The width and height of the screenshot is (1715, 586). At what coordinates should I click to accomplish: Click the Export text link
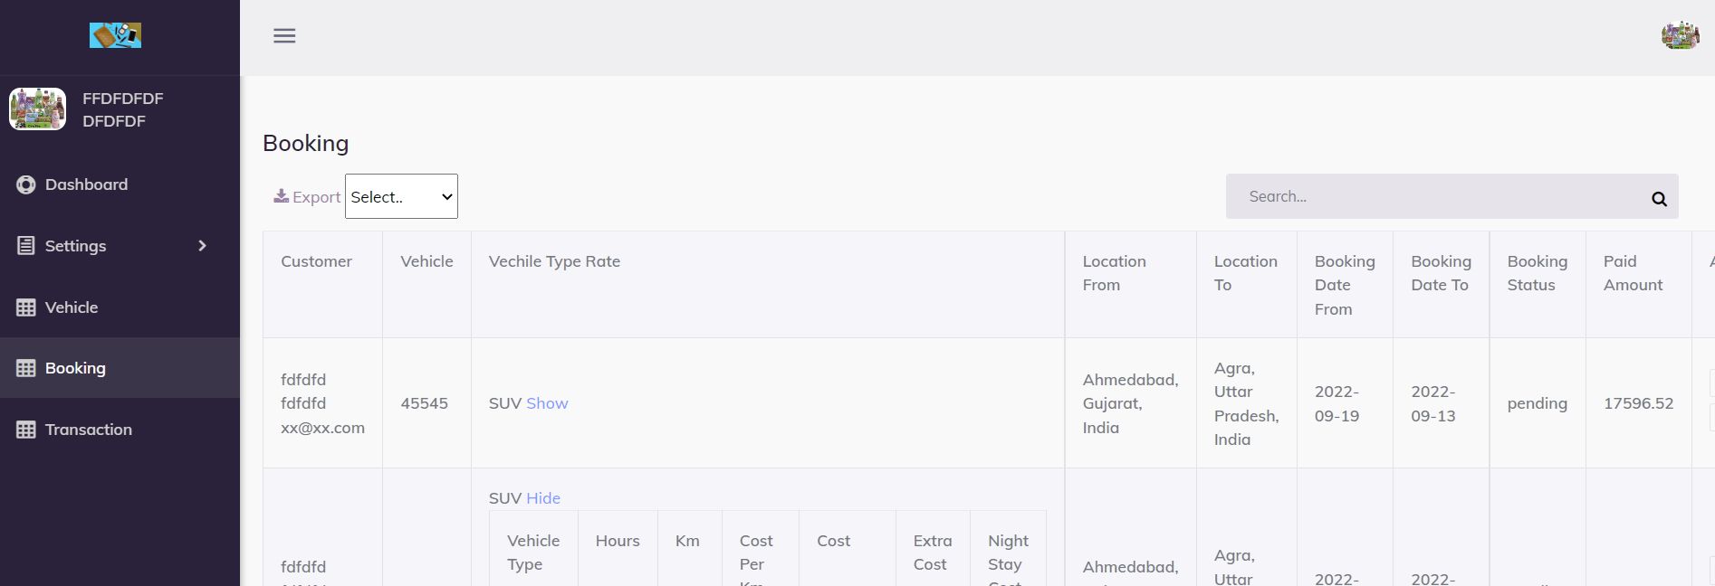click(317, 197)
